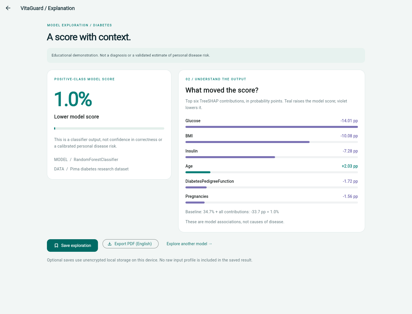Click the VitaGuard / Explanation title

(x=47, y=8)
